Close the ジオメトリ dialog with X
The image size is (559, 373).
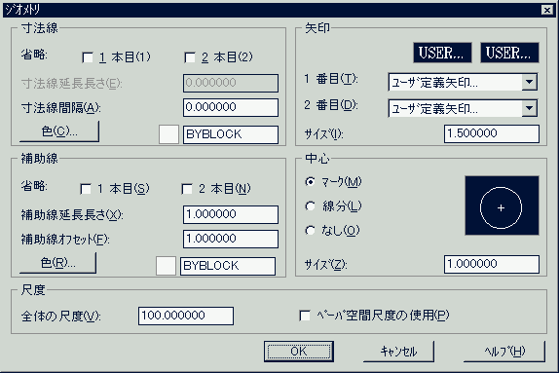(x=547, y=10)
